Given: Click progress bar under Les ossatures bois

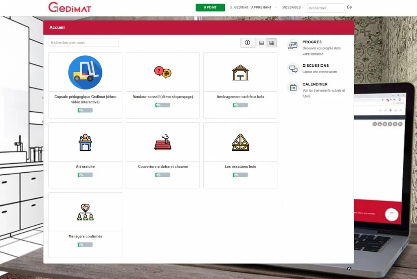Looking at the screenshot, I should 240,175.
